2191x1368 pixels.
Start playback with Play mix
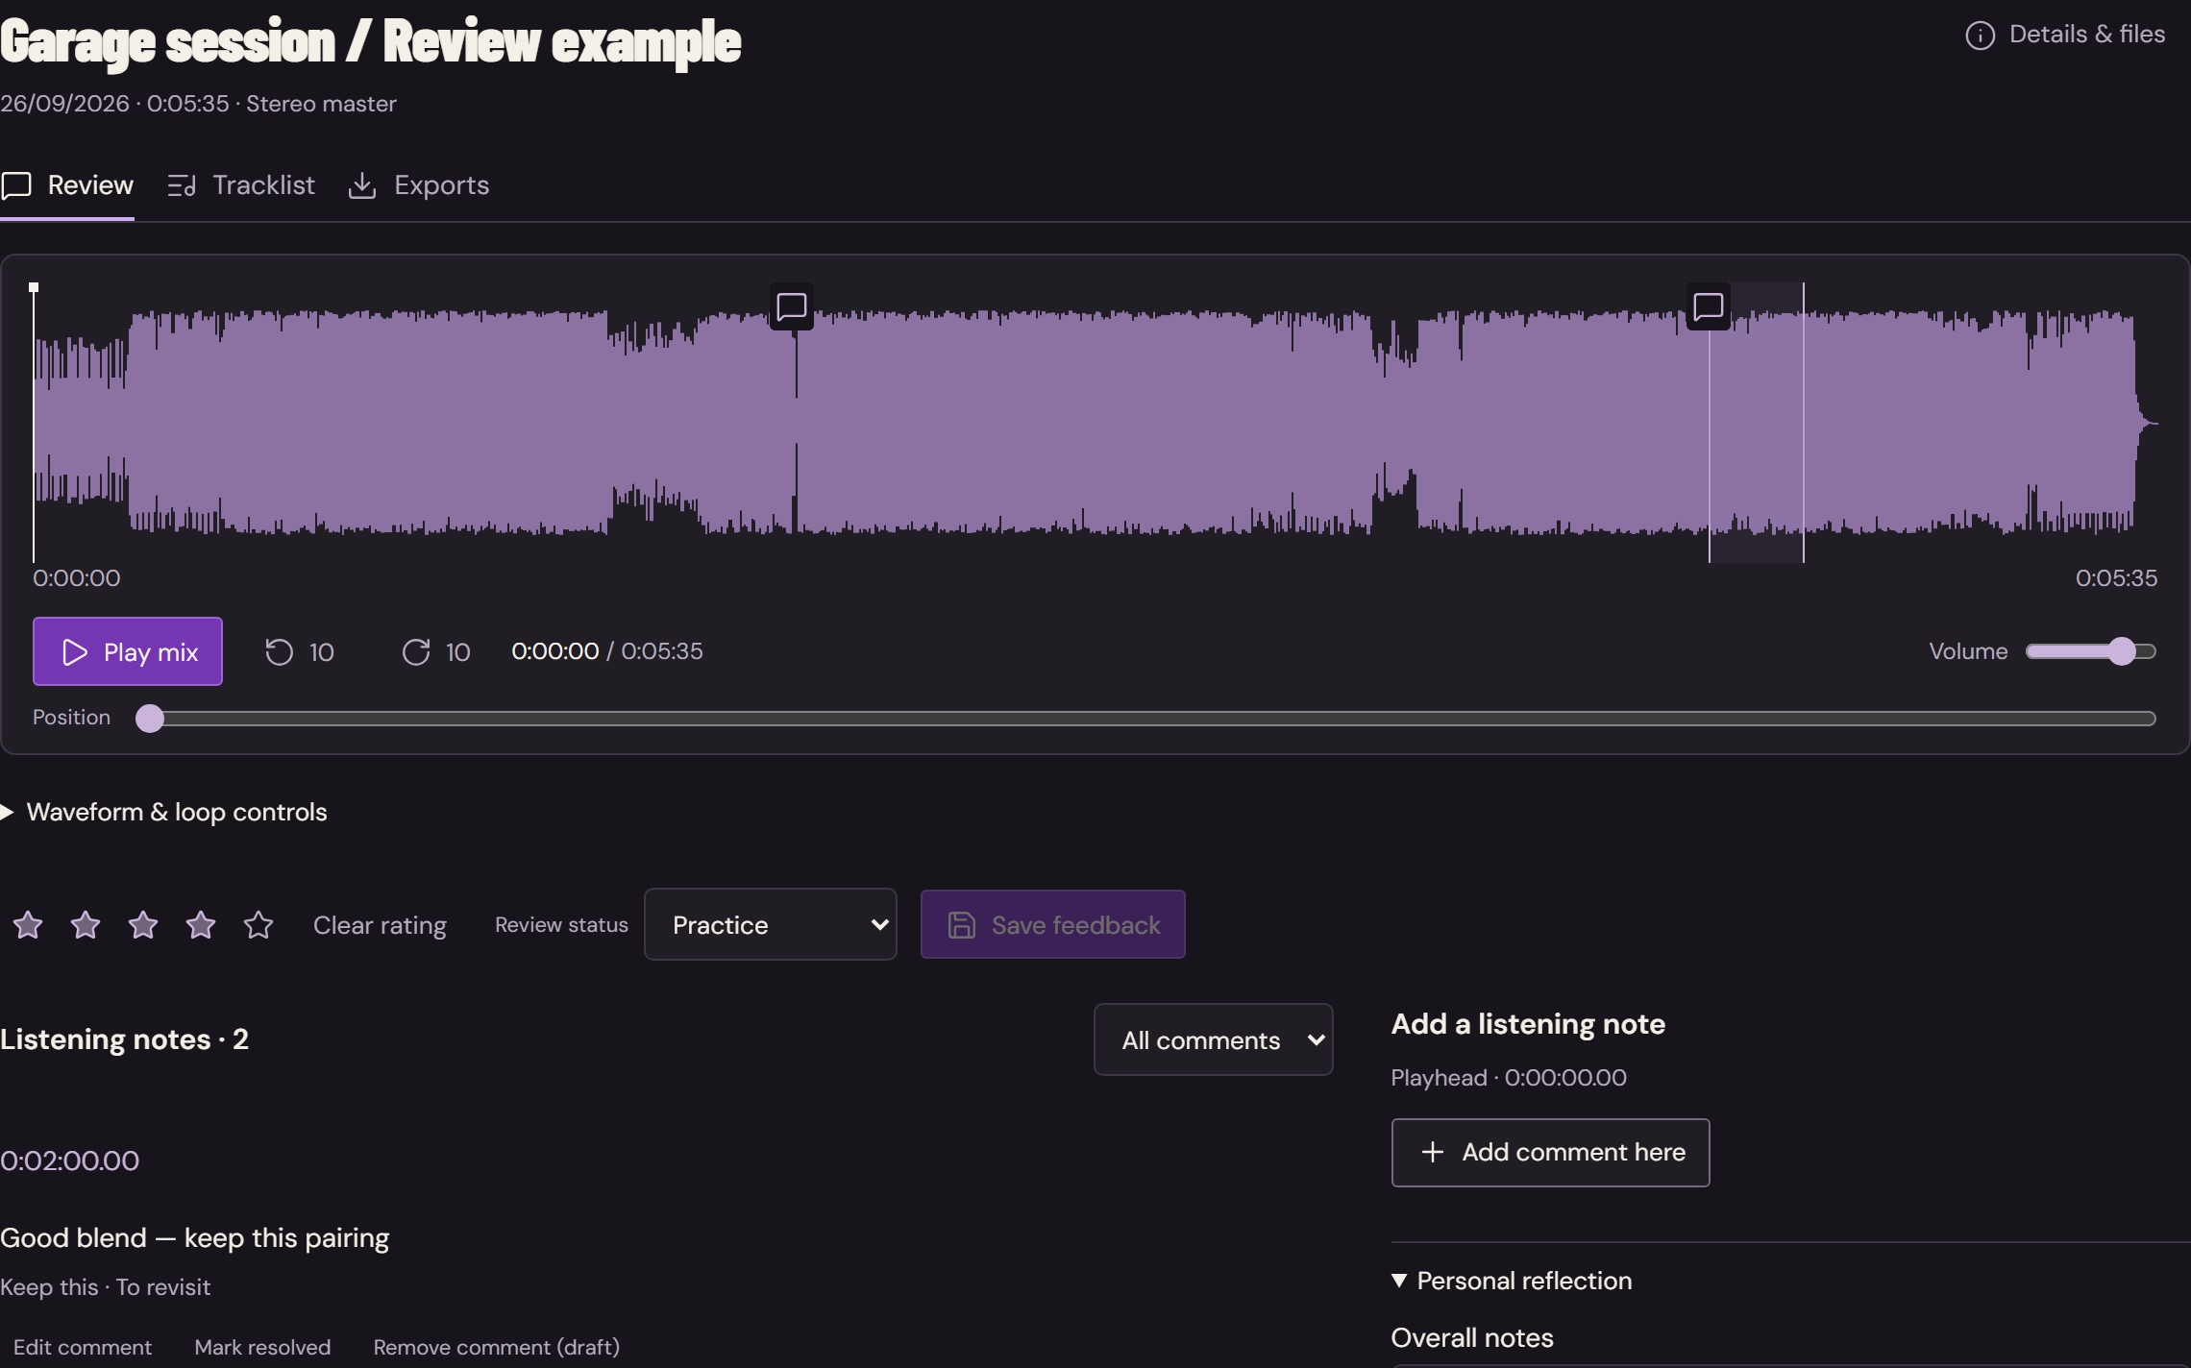tap(128, 651)
